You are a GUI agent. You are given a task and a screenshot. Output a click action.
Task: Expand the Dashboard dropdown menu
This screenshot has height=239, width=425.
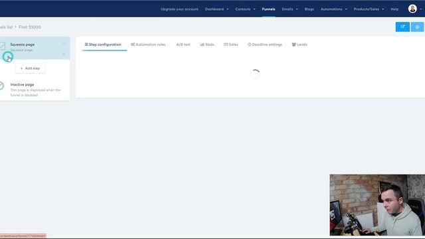(216, 9)
